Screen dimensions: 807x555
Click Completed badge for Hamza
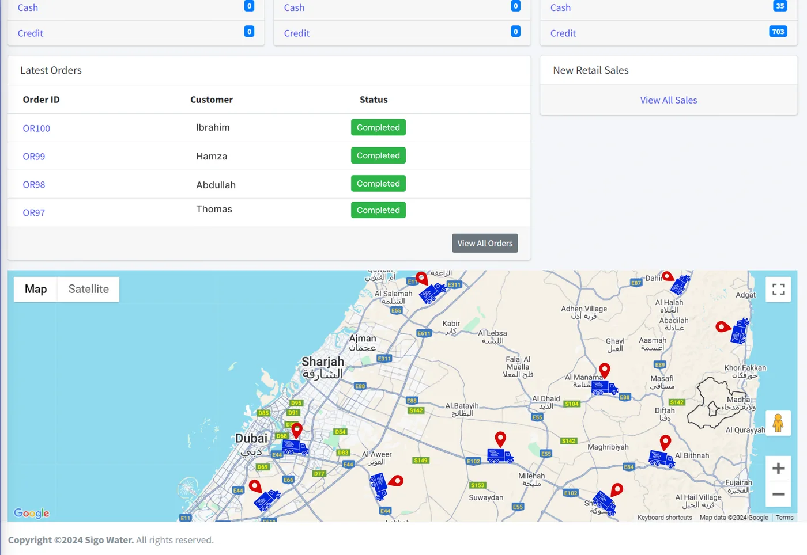tap(378, 155)
